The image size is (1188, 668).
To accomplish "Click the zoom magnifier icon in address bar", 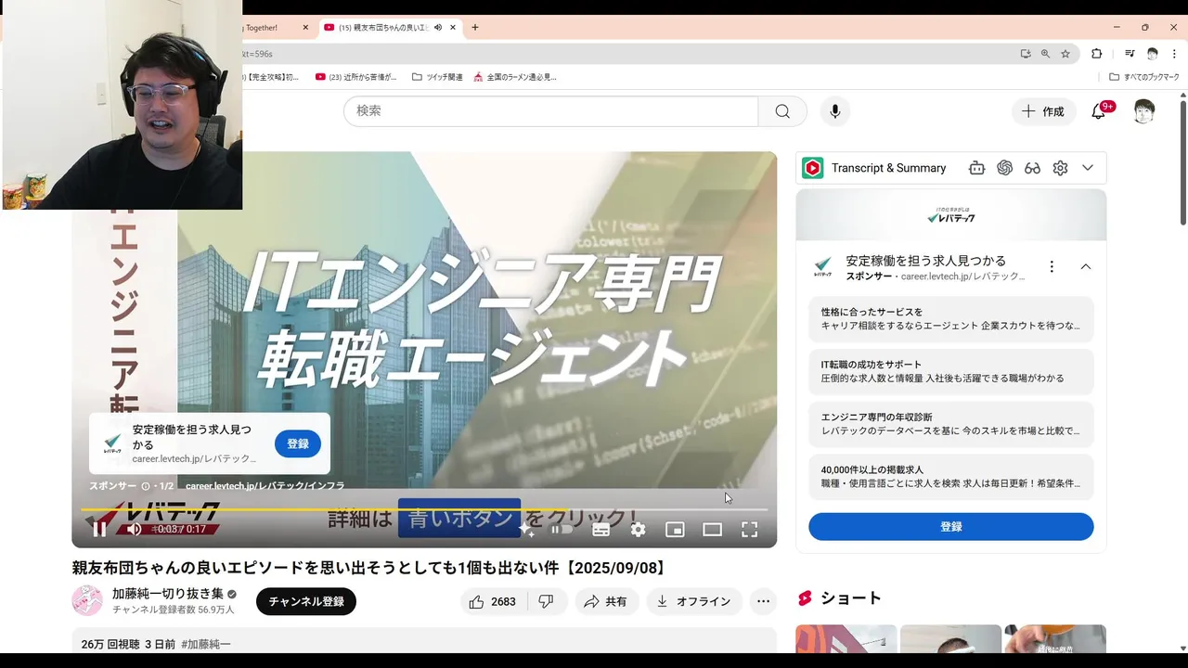I will coord(1045,54).
